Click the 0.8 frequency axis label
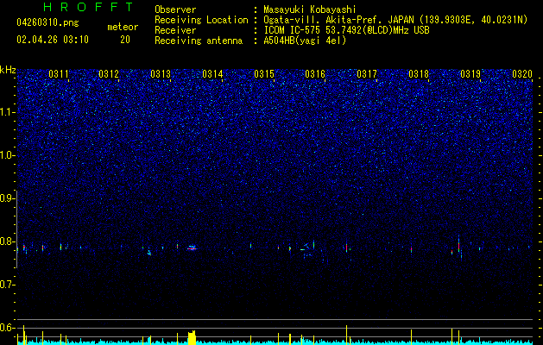This screenshot has height=345, width=543. [x=7, y=241]
